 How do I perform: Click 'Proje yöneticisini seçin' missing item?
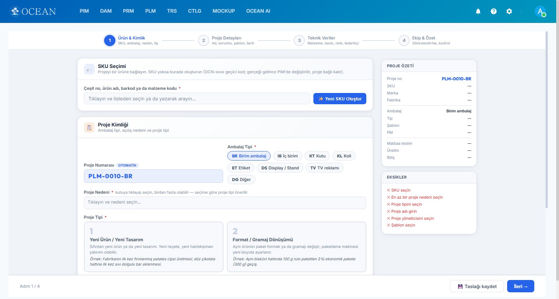[410, 218]
